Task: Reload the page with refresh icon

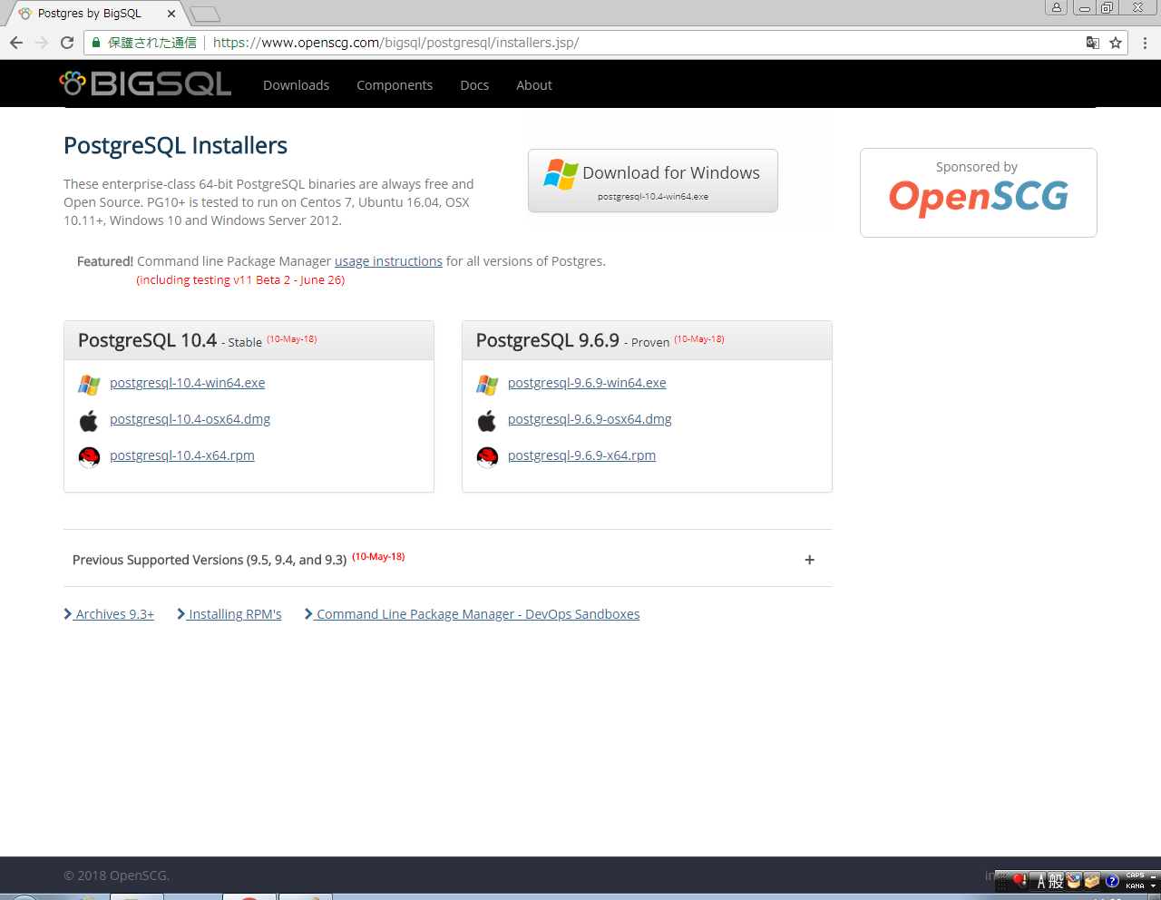Action: 67,43
